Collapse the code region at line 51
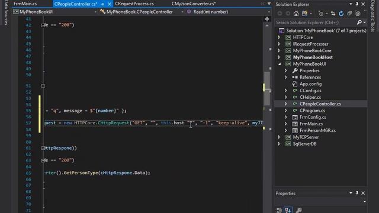 43,86
